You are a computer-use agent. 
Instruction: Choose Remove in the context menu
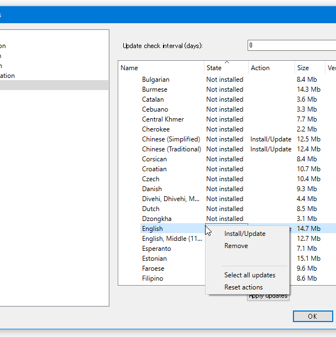pos(236,246)
